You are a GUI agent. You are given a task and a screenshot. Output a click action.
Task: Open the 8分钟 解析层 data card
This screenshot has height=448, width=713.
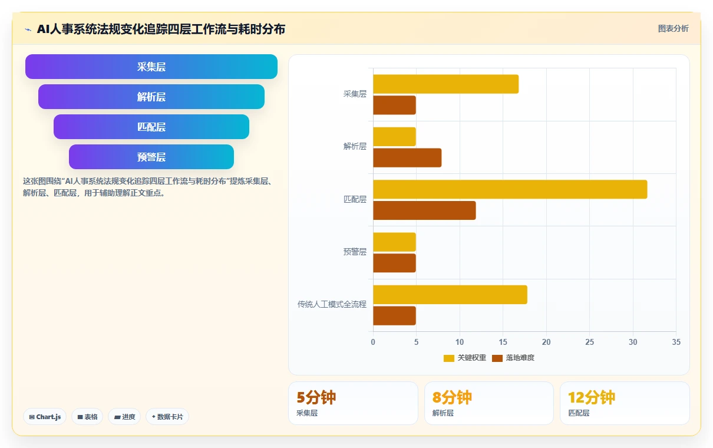click(x=489, y=403)
